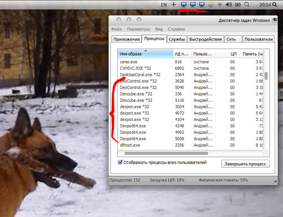Switch to the Приложения tab
283x217 pixels.
127,39
